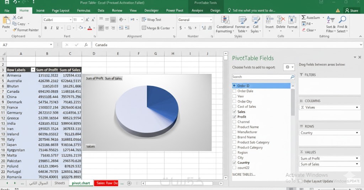This screenshot has height=190, width=364.
Task: Click the Share button
Action: click(x=352, y=10)
